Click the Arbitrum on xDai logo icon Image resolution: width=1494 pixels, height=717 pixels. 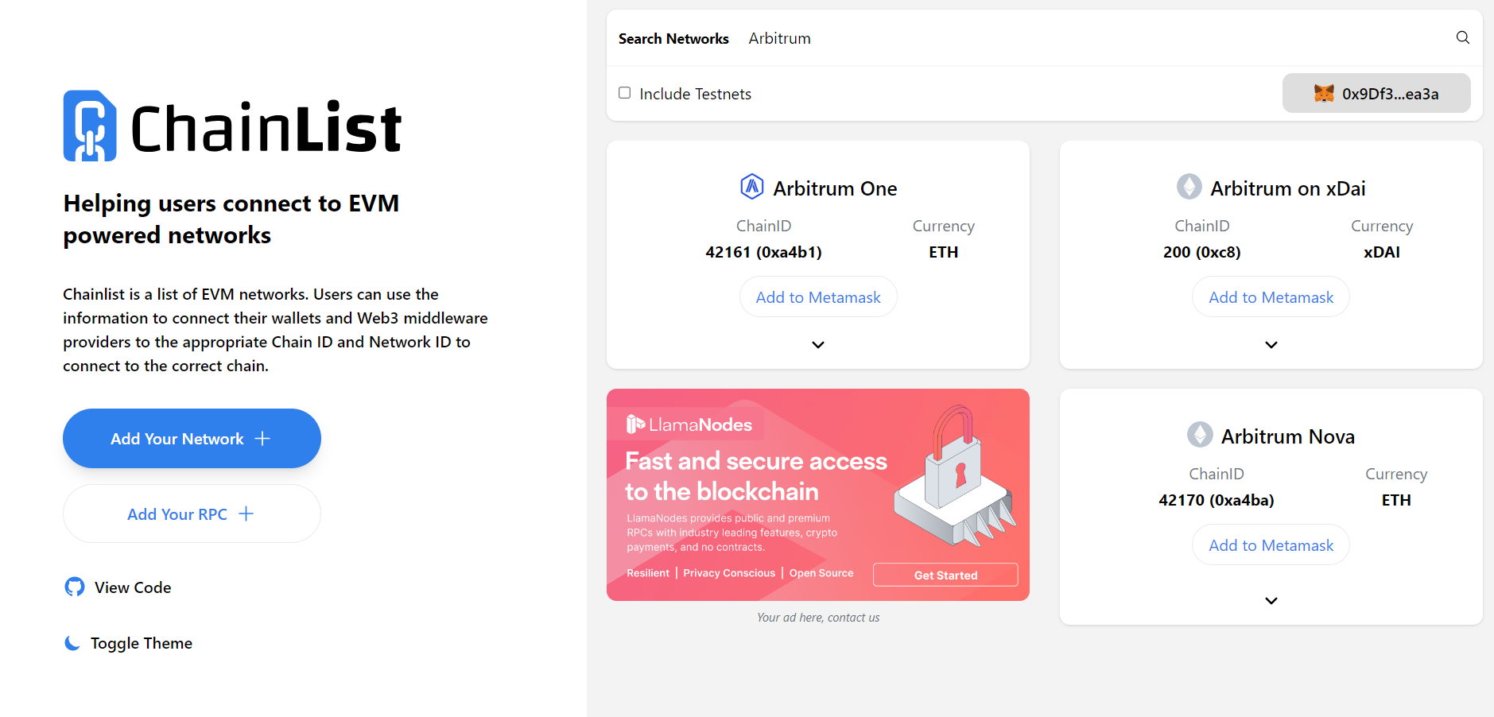coord(1189,187)
